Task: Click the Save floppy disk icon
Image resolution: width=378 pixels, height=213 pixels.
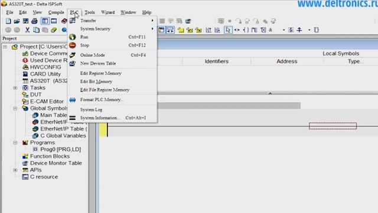Action: pyautogui.click(x=25, y=21)
